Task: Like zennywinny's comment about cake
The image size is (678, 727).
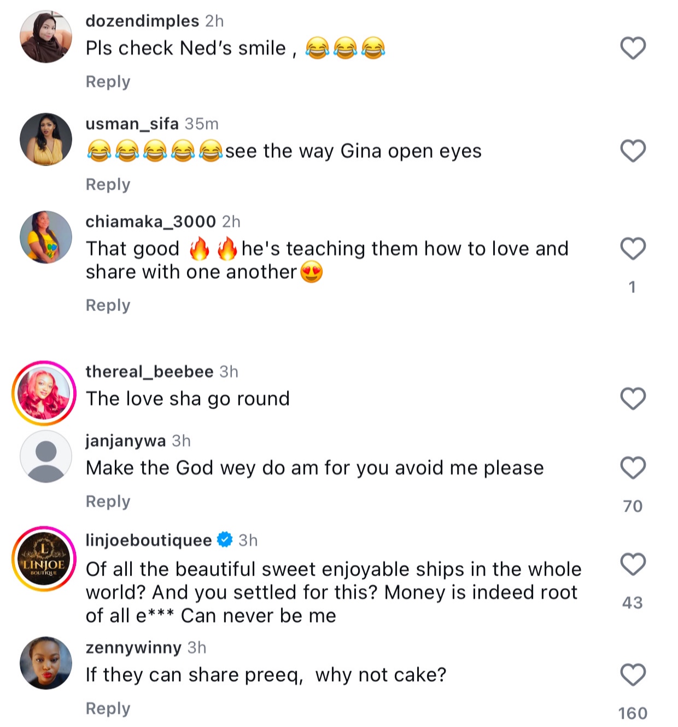Action: click(633, 675)
